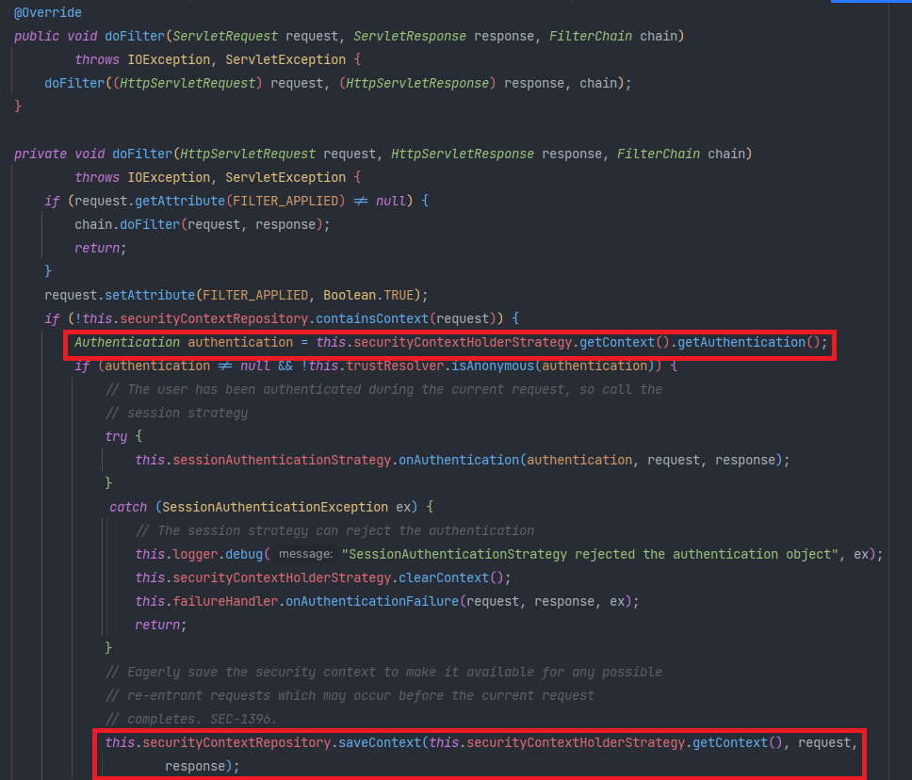Click the logger field reference
The width and height of the screenshot is (912, 780).
(195, 554)
